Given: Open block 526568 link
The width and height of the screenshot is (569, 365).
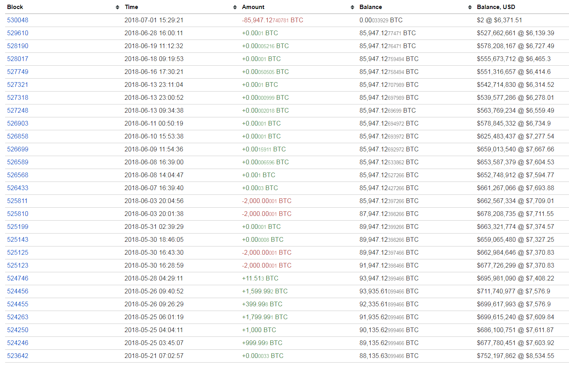Looking at the screenshot, I should coord(18,175).
